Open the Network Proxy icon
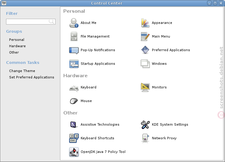Screen dimensions: 225x162 pyautogui.click(x=145, y=138)
